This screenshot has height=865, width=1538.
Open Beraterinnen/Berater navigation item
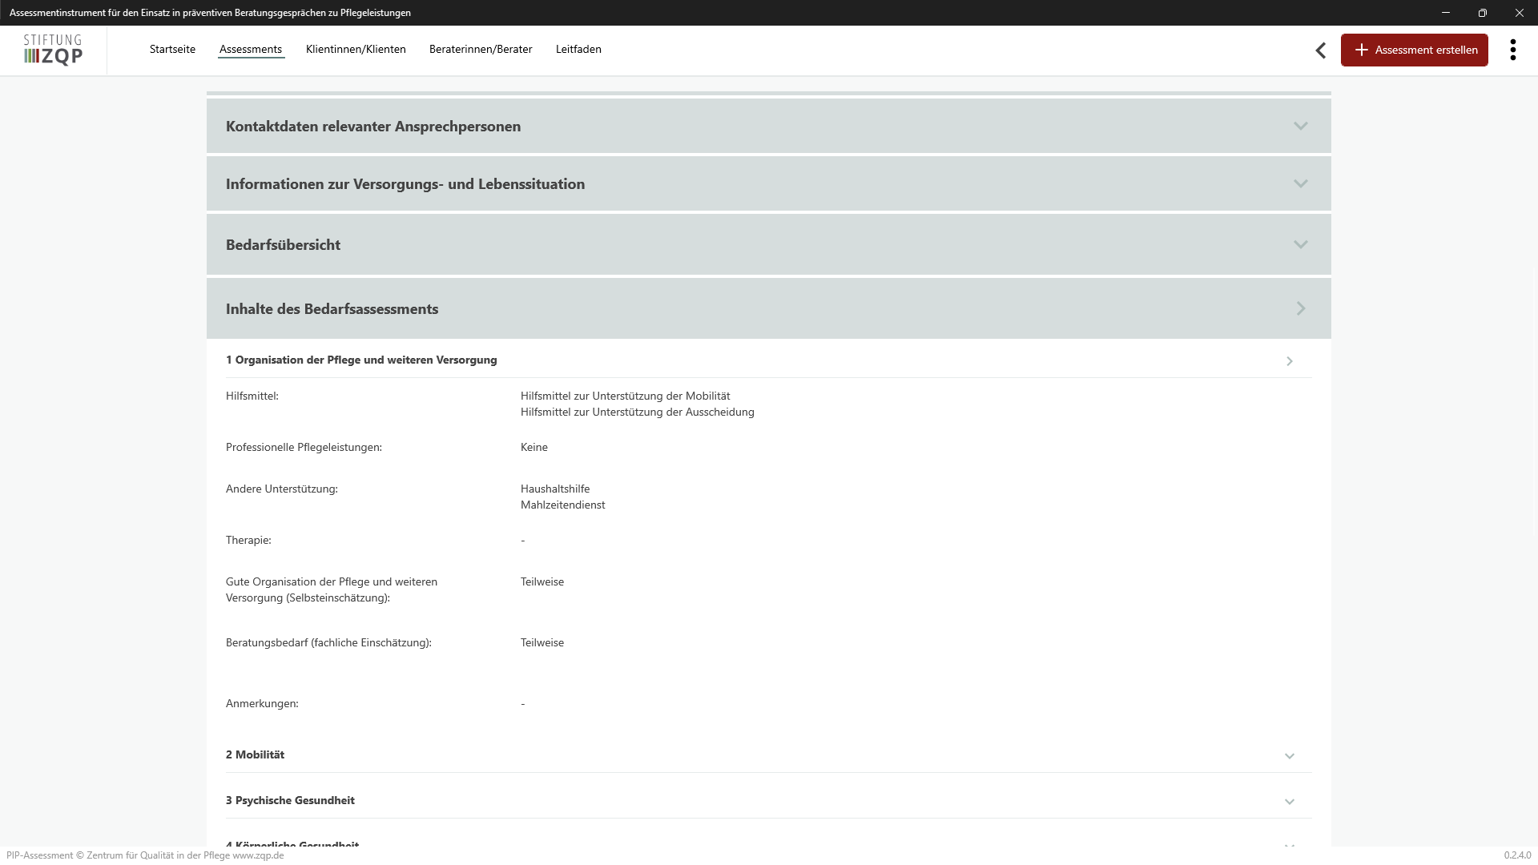(481, 50)
